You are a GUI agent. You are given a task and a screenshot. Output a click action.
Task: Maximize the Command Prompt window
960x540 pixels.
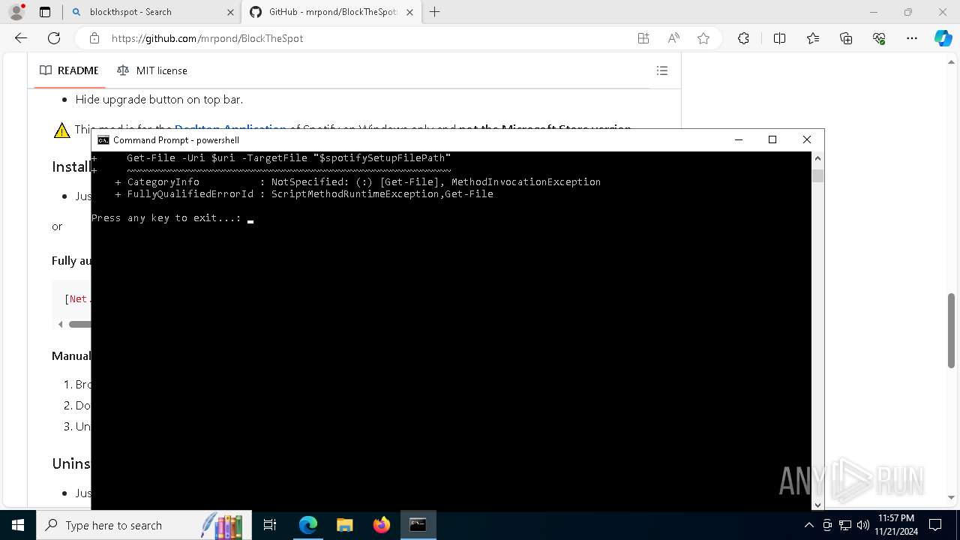772,140
